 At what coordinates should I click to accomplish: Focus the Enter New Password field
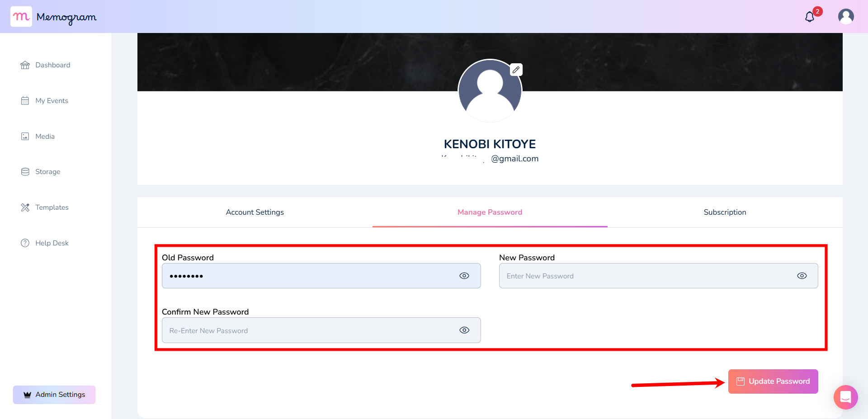pos(659,276)
